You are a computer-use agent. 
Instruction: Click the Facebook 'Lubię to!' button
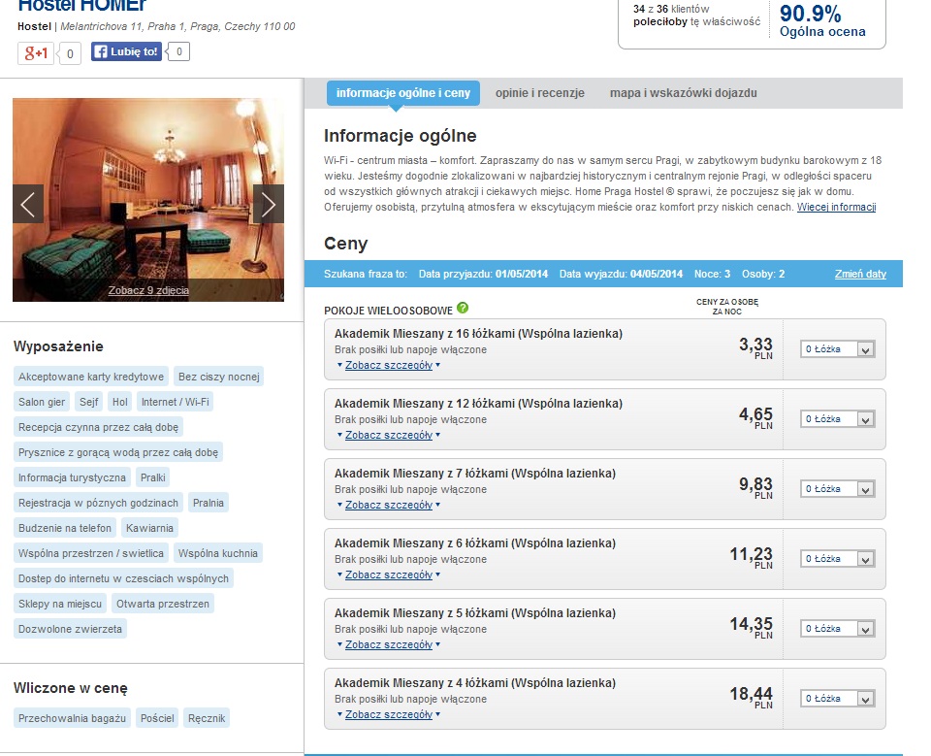[126, 51]
